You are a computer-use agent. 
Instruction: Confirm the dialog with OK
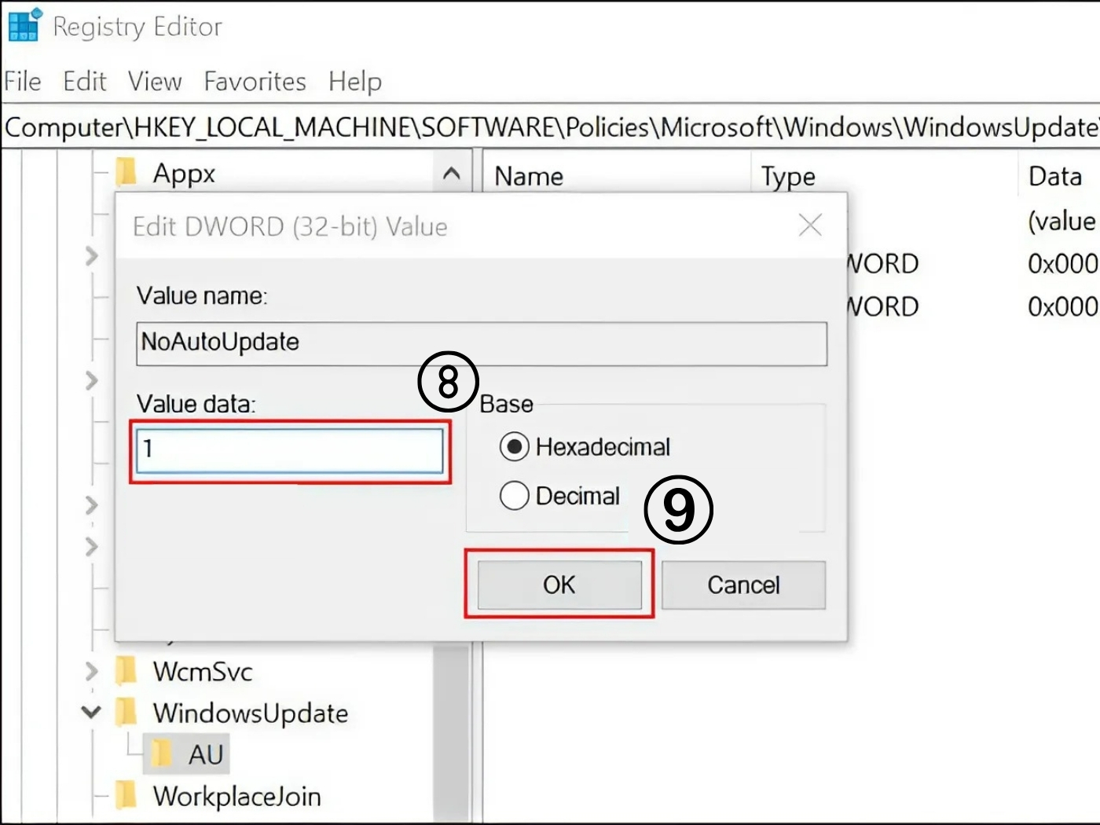(559, 585)
